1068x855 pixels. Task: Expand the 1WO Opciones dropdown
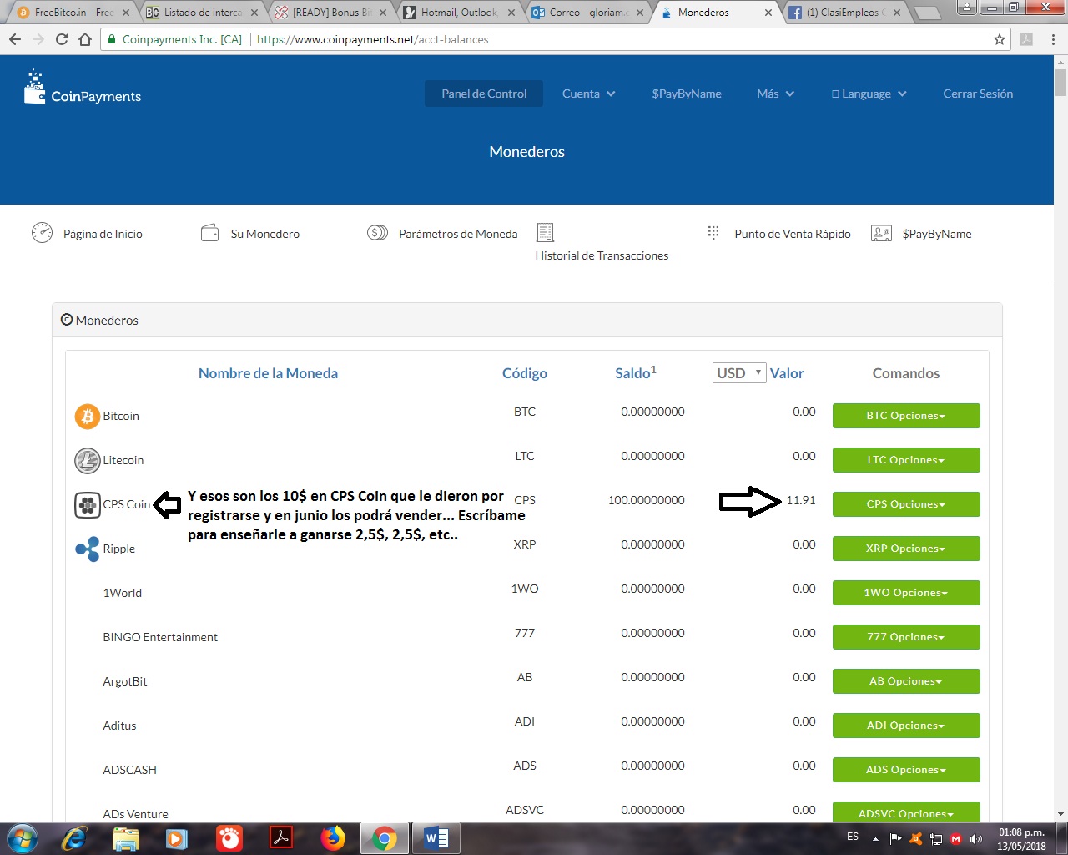coord(906,593)
